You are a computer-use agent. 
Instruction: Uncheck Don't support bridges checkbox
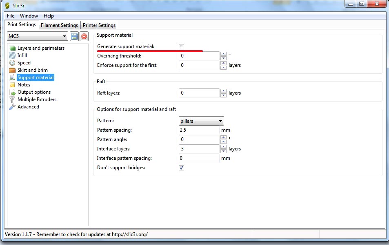pos(181,168)
